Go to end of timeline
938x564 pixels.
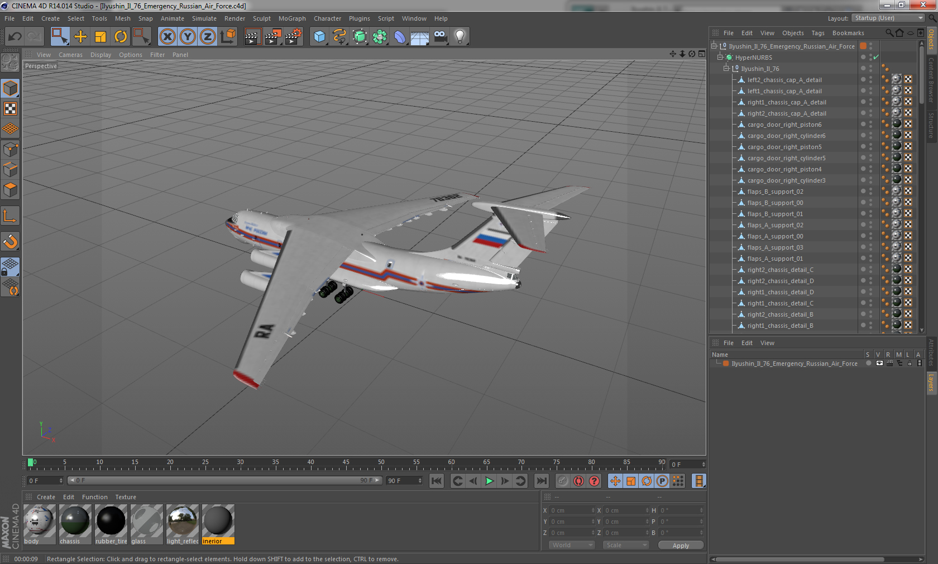[x=542, y=481]
